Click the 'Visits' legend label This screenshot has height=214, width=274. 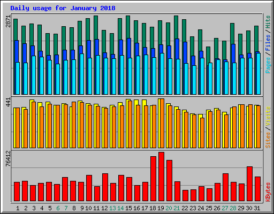268,116
